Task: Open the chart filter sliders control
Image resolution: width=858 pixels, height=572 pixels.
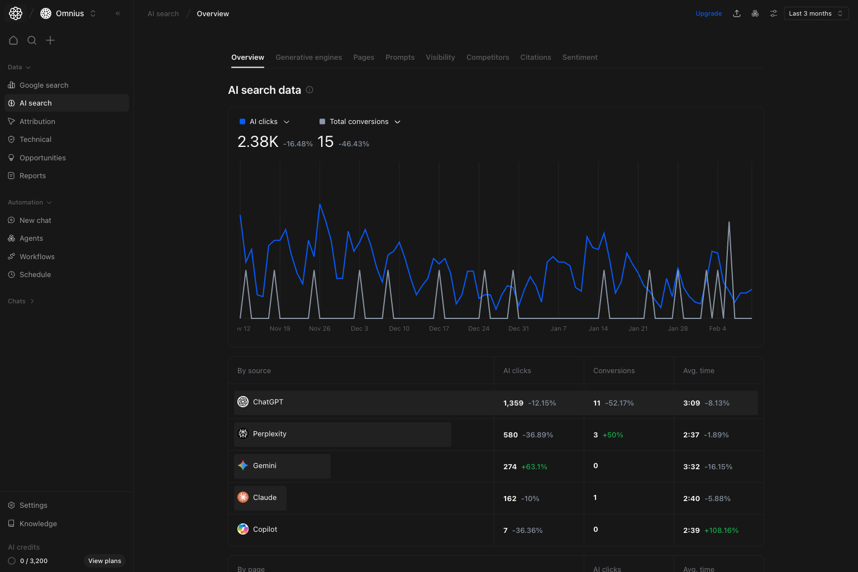Action: [x=773, y=13]
